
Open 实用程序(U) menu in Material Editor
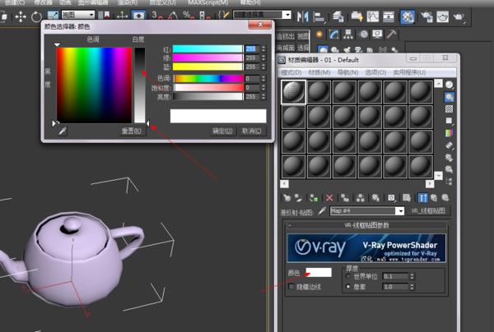[409, 72]
